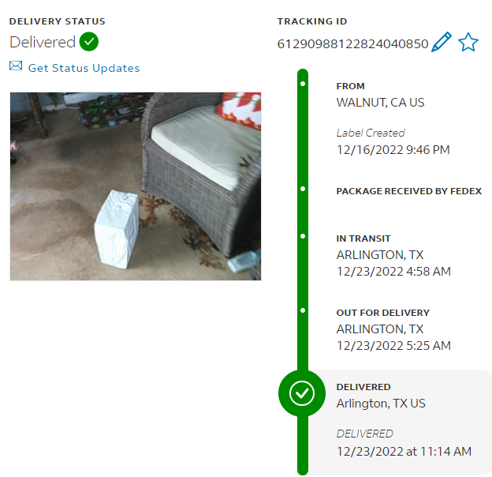Click the large delivered checkmark circle on timeline
492x477 pixels.
coord(302,393)
